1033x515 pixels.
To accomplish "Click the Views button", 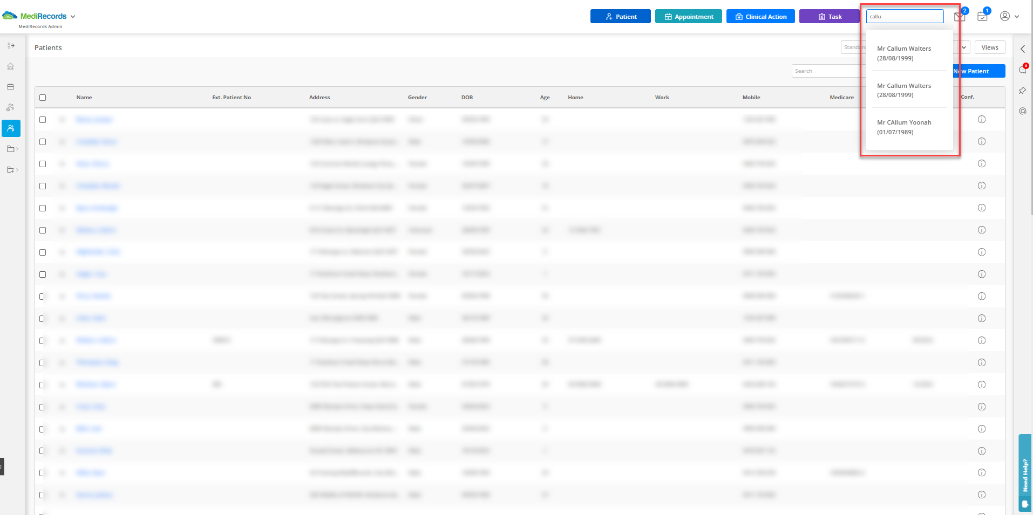I will pos(990,47).
